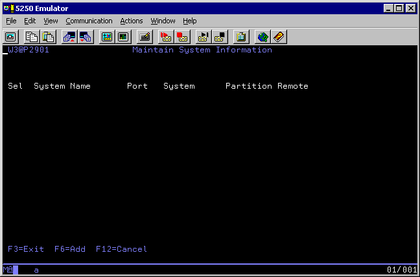Viewport: 420px width, 277px height.
Task: Click the F6=Add function key label
Action: click(x=70, y=249)
